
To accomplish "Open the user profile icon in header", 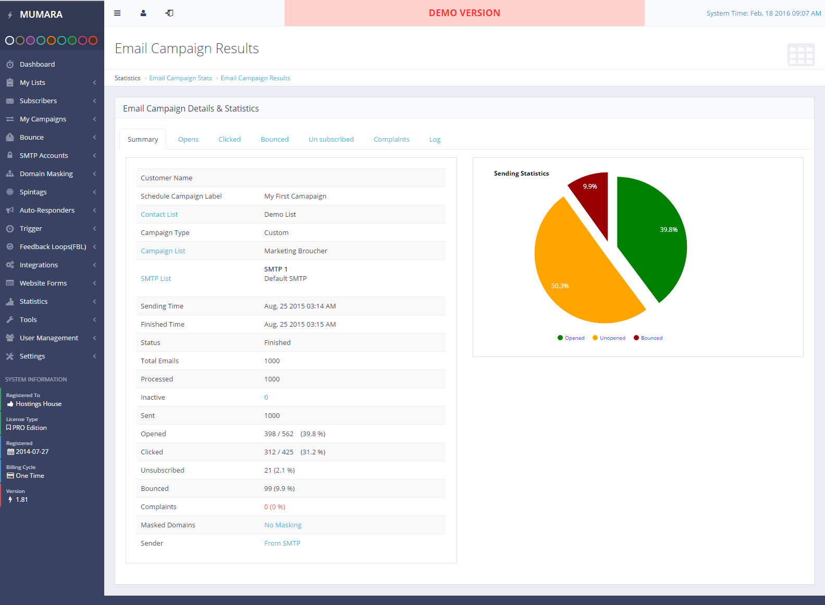I will pos(143,13).
